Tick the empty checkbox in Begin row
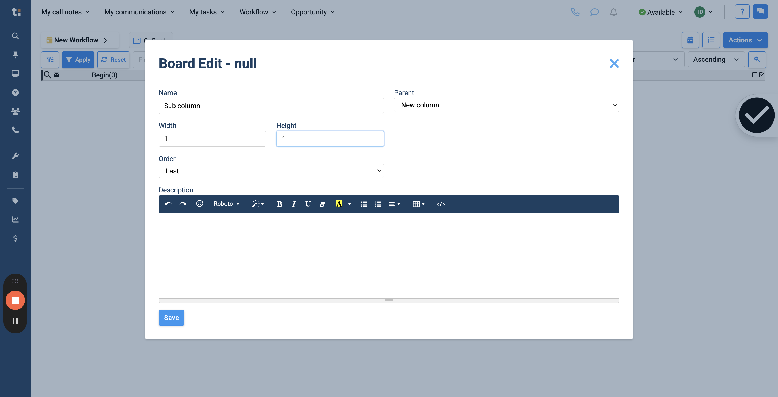Viewport: 778px width, 397px height. [x=754, y=75]
